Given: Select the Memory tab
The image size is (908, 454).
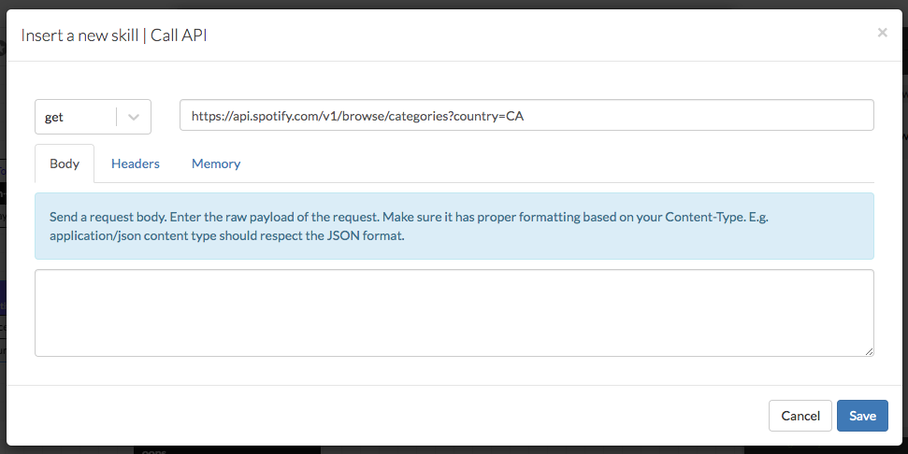Looking at the screenshot, I should [216, 163].
